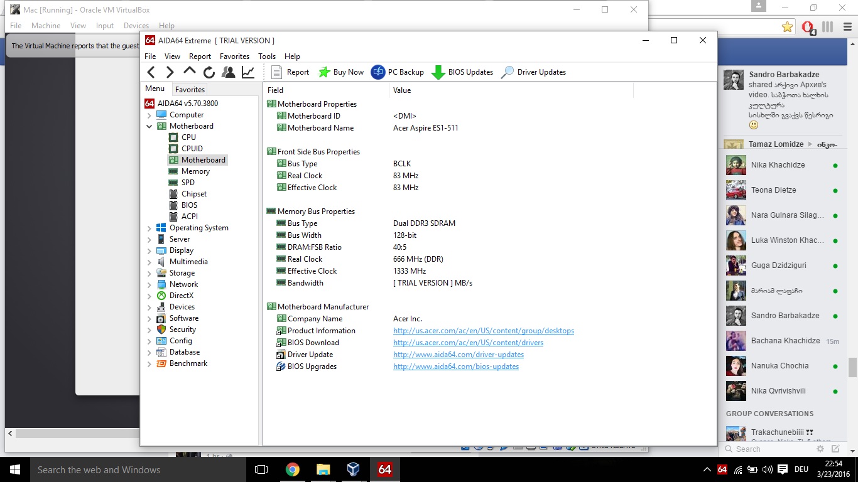This screenshot has height=482, width=858.
Task: Open the Tools menu
Action: [x=266, y=56]
